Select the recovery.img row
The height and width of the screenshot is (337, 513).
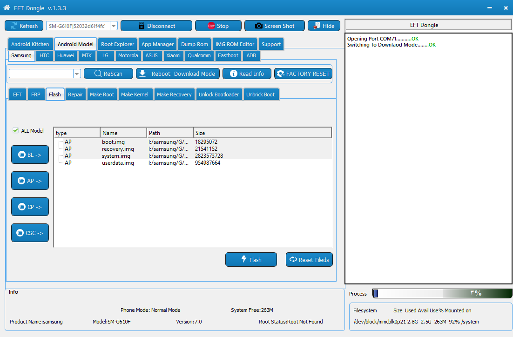[x=193, y=149]
